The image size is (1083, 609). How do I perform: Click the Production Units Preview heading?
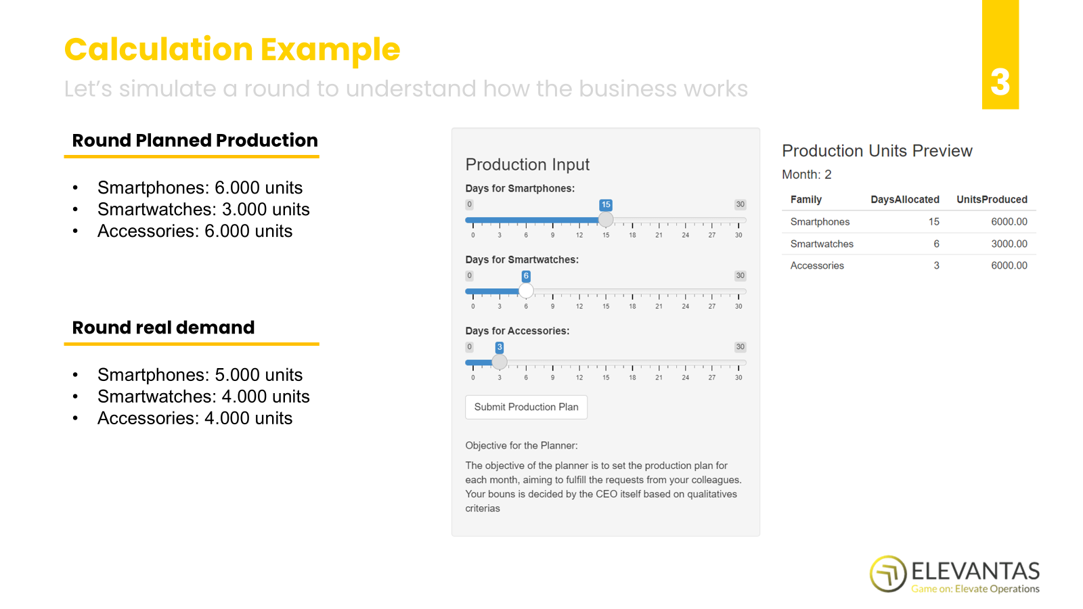pos(877,151)
